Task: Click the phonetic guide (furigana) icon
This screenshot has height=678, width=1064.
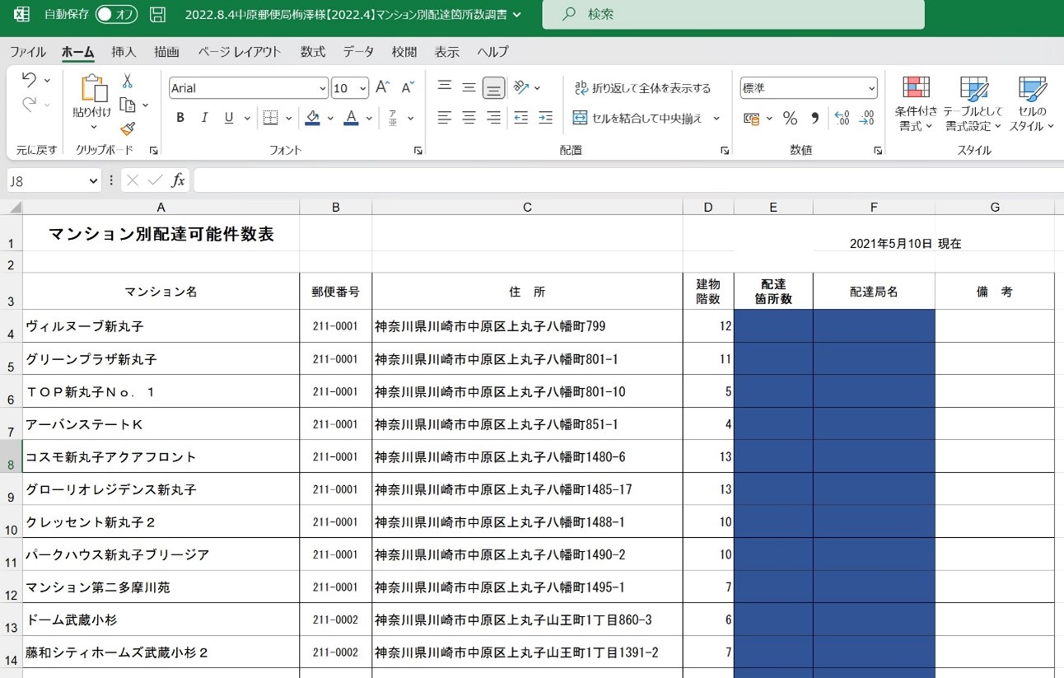Action: pyautogui.click(x=393, y=118)
